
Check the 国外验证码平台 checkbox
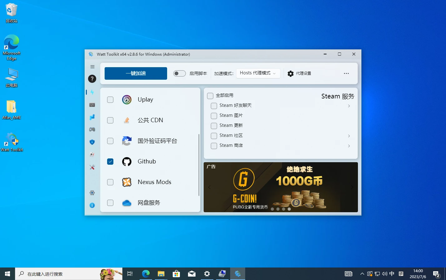110,141
